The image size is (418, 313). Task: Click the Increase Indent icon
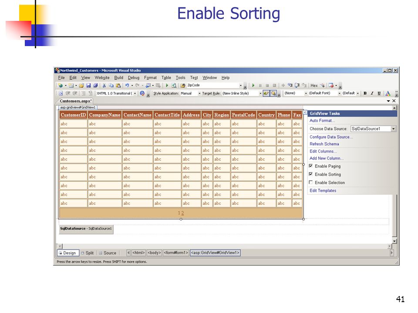[75, 93]
